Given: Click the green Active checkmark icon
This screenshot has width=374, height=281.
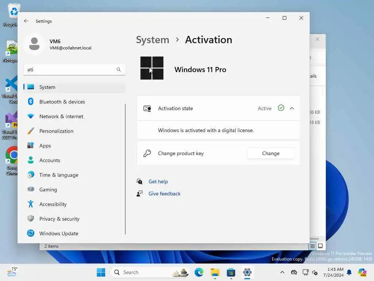Looking at the screenshot, I should click(x=281, y=108).
